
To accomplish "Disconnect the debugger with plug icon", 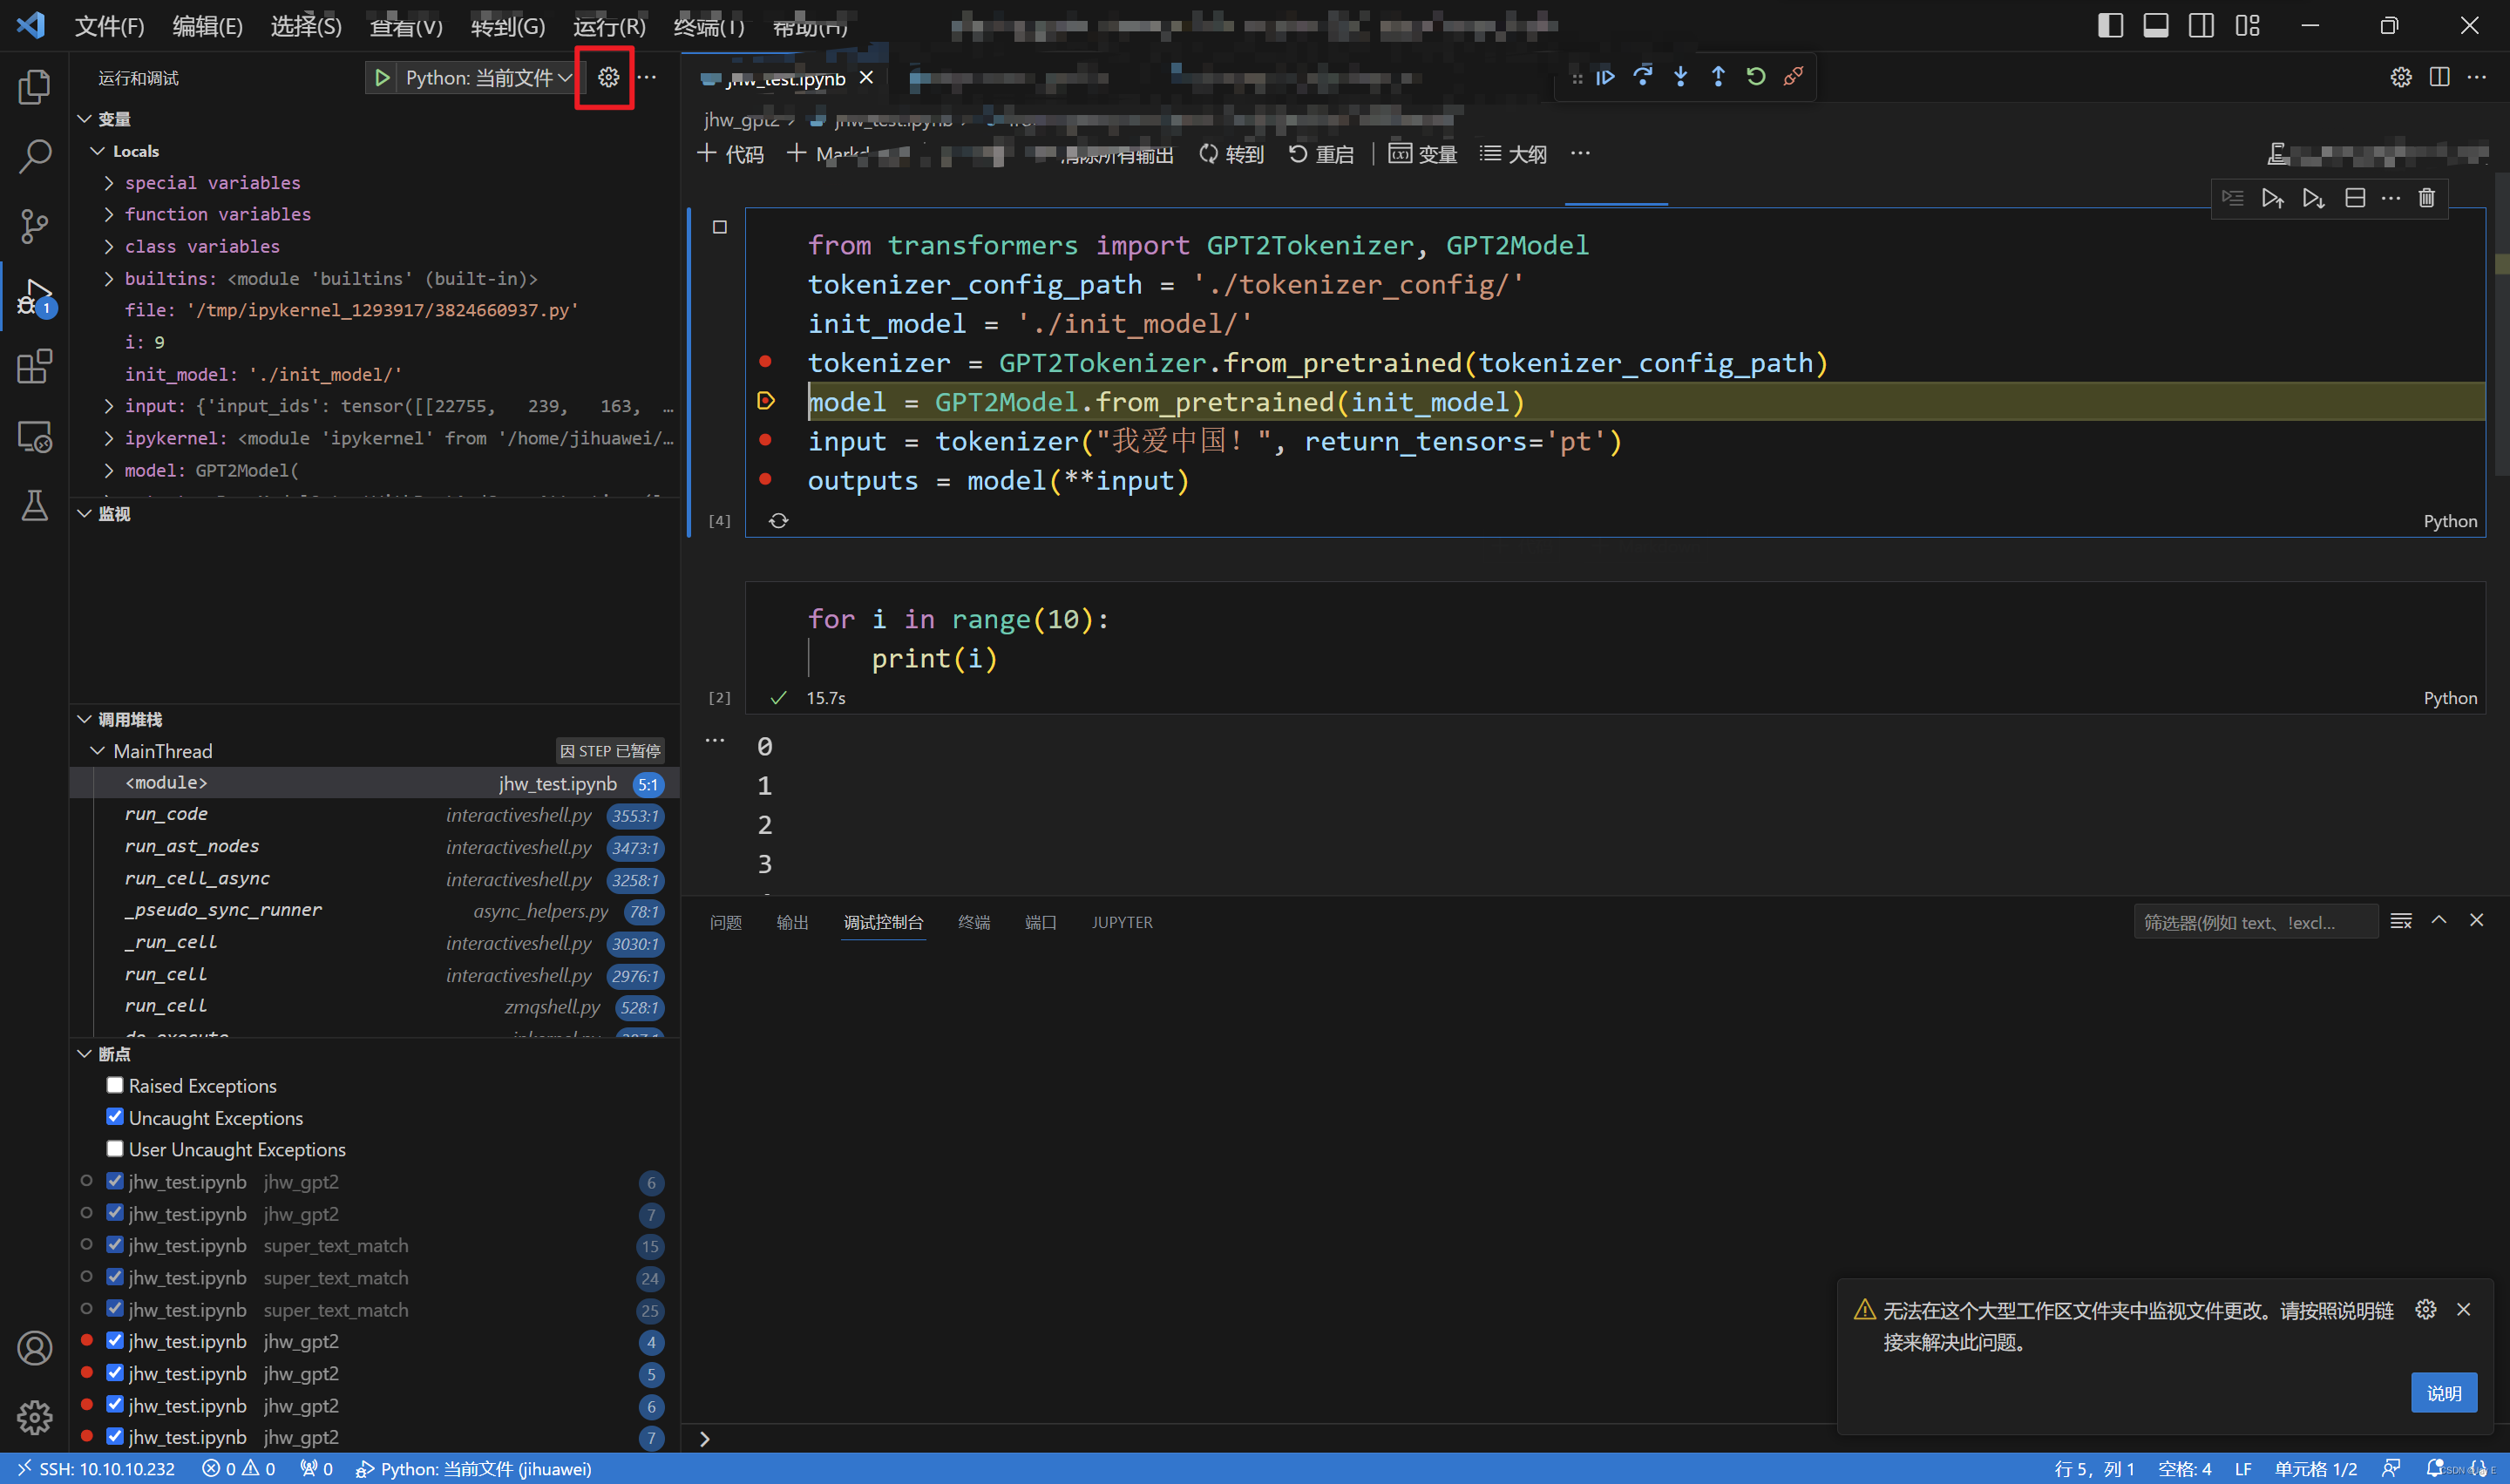I will pyautogui.click(x=1793, y=77).
